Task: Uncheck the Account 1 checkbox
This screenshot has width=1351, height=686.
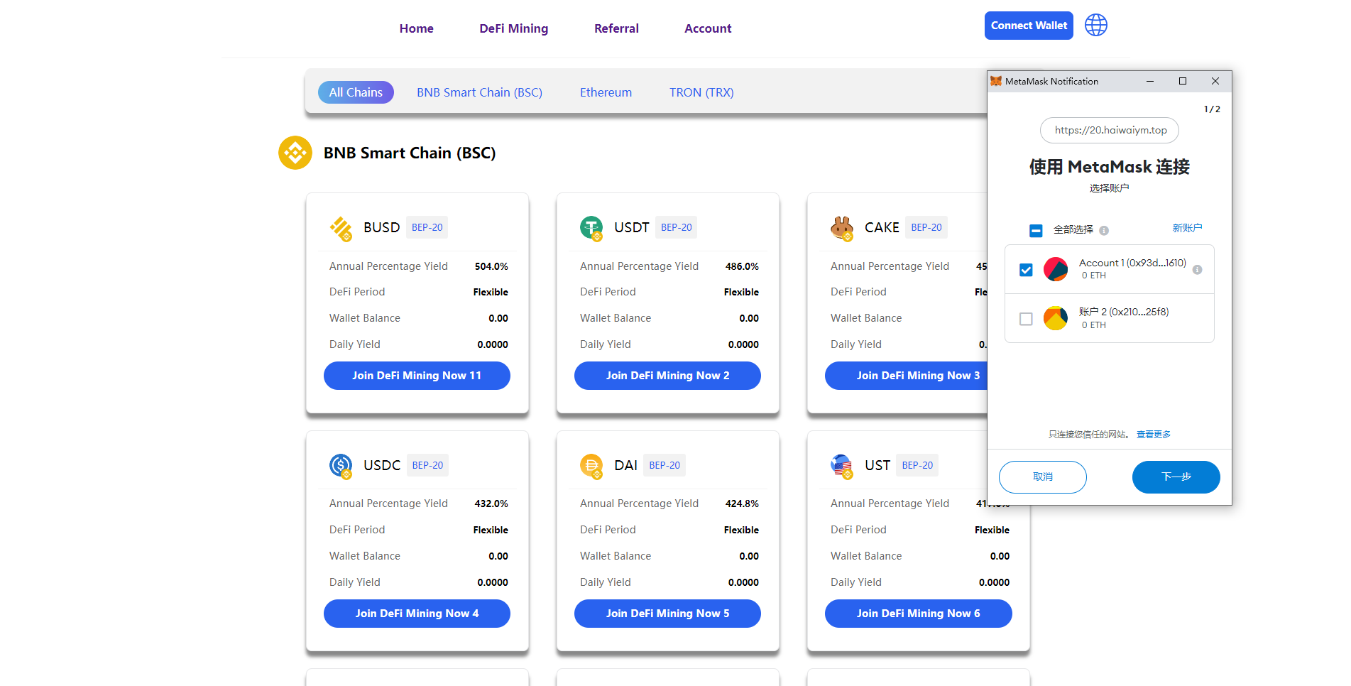Action: tap(1026, 270)
